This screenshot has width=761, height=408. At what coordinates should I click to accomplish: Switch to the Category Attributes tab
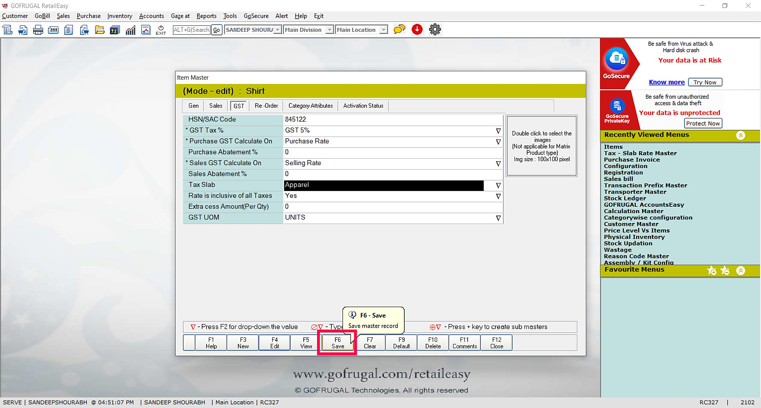click(311, 106)
